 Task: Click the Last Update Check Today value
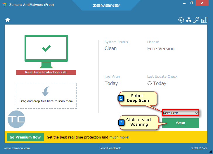[160, 83]
